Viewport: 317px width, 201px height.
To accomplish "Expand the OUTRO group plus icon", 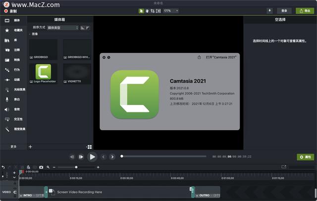I will pyautogui.click(x=197, y=196).
